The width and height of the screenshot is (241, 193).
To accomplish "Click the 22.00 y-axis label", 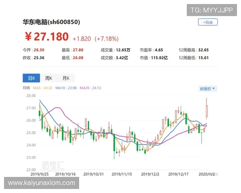I will (31, 170).
